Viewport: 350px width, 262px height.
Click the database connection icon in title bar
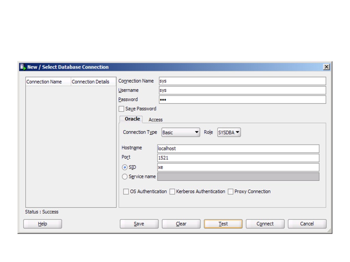point(23,67)
